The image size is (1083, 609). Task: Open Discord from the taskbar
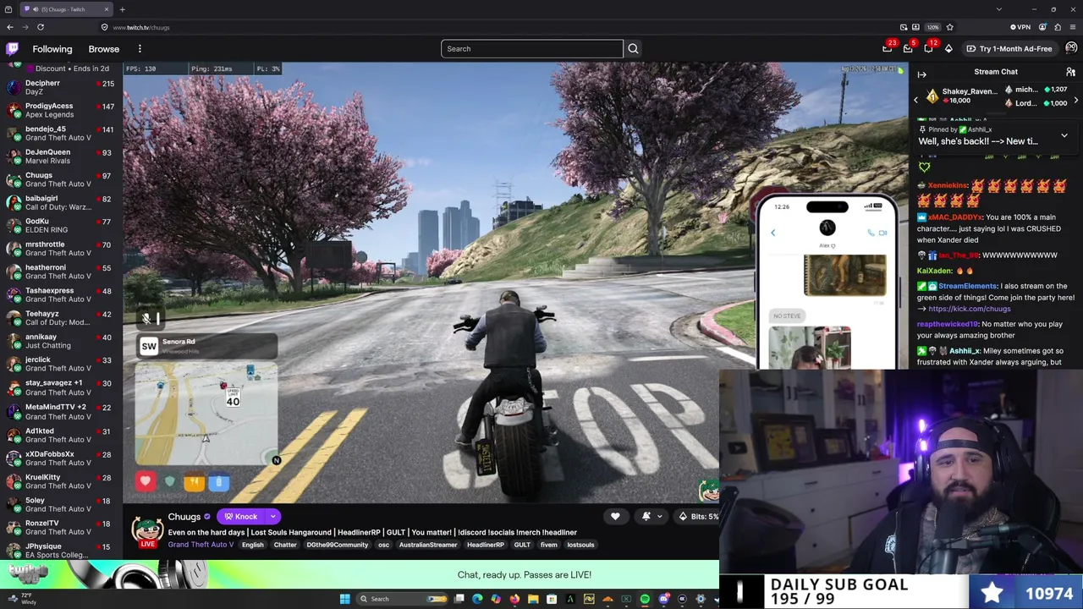(663, 599)
